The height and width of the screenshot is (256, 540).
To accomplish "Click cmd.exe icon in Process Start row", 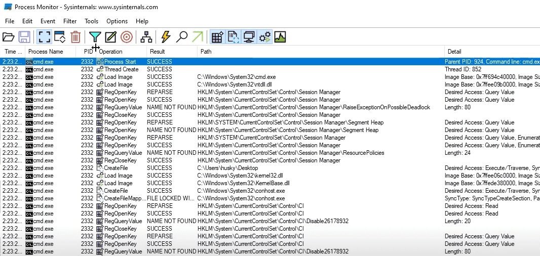I will 29,62.
